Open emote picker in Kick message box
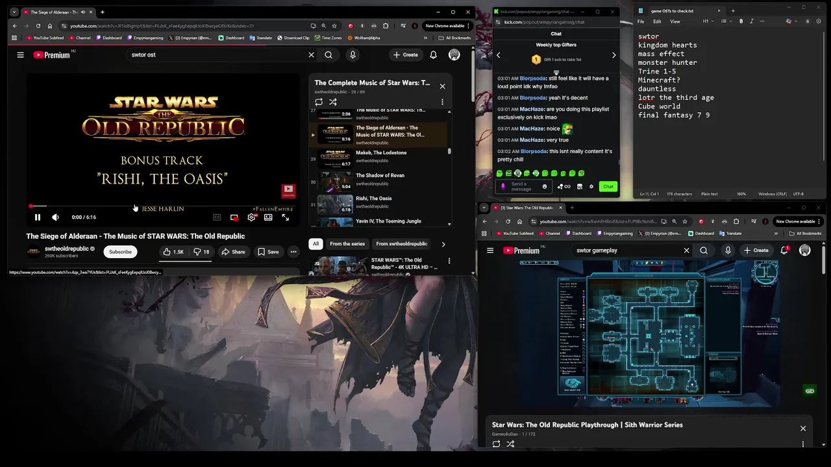Screen dimensions: 831x467 [x=545, y=187]
